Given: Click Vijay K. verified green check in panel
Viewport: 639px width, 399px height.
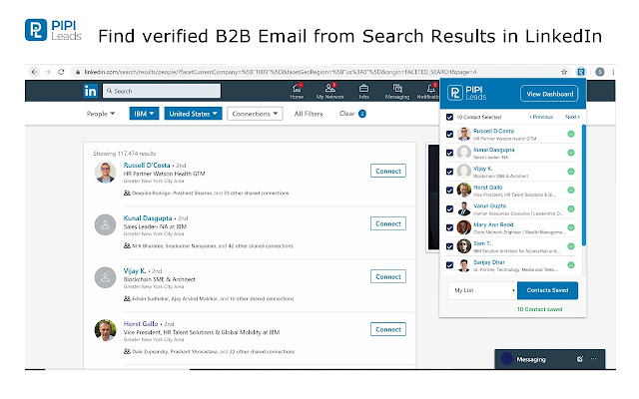Looking at the screenshot, I should click(571, 172).
